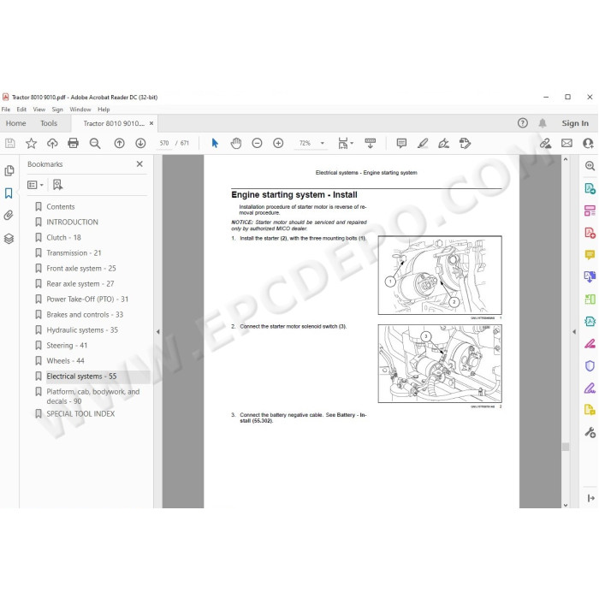Click the share link icon
The height and width of the screenshot is (599, 599).
546,143
